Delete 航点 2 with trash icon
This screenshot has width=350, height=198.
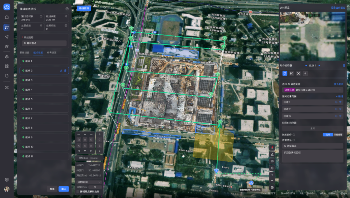[65, 71]
